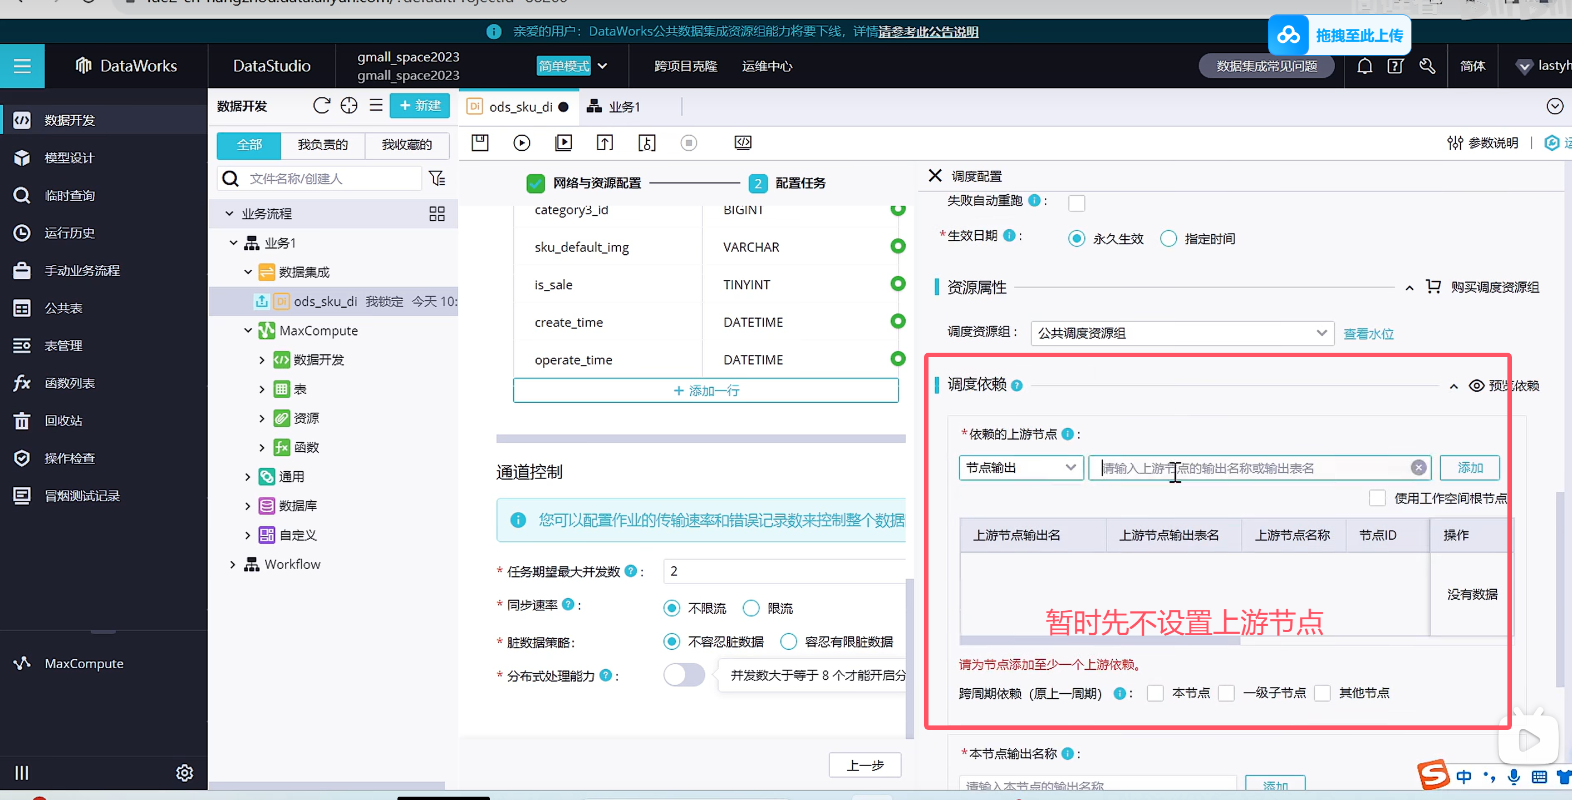The height and width of the screenshot is (800, 1572).
Task: Click the filter icon beside file search
Action: pyautogui.click(x=437, y=178)
